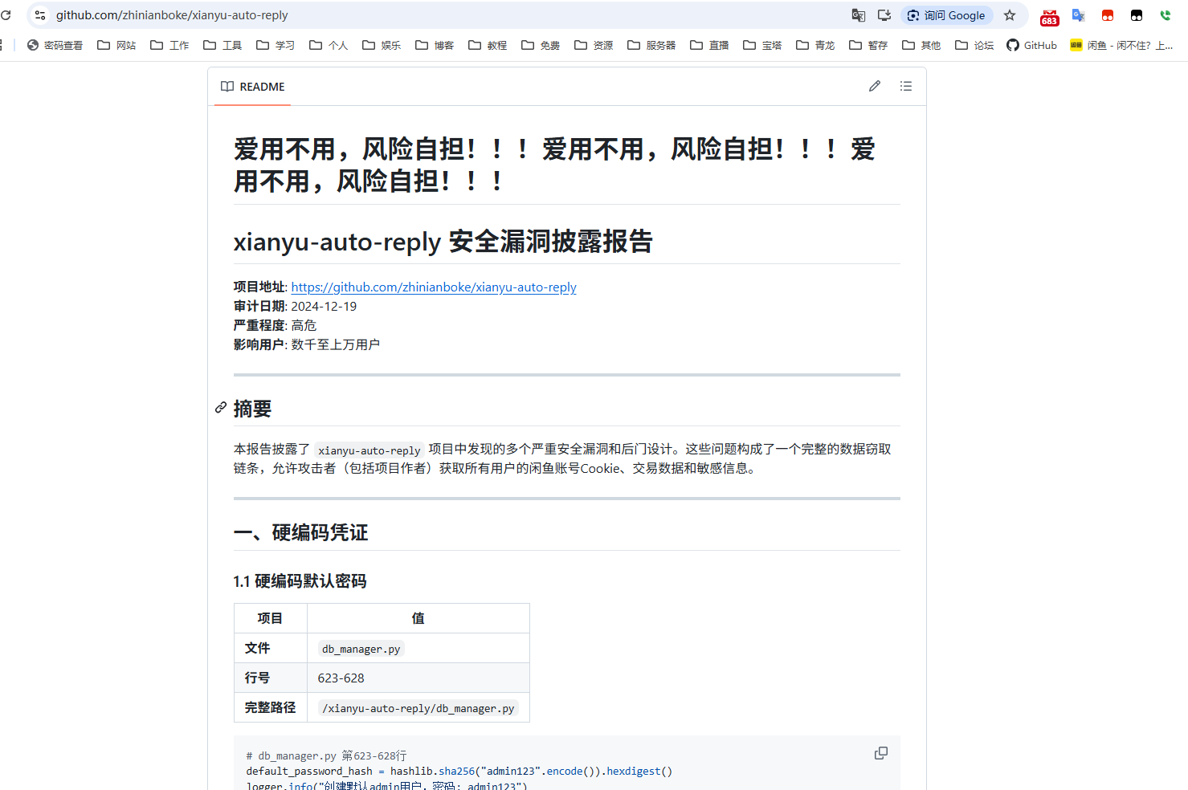Click the 询问 Google button
Image resolution: width=1188 pixels, height=790 pixels.
click(x=946, y=15)
